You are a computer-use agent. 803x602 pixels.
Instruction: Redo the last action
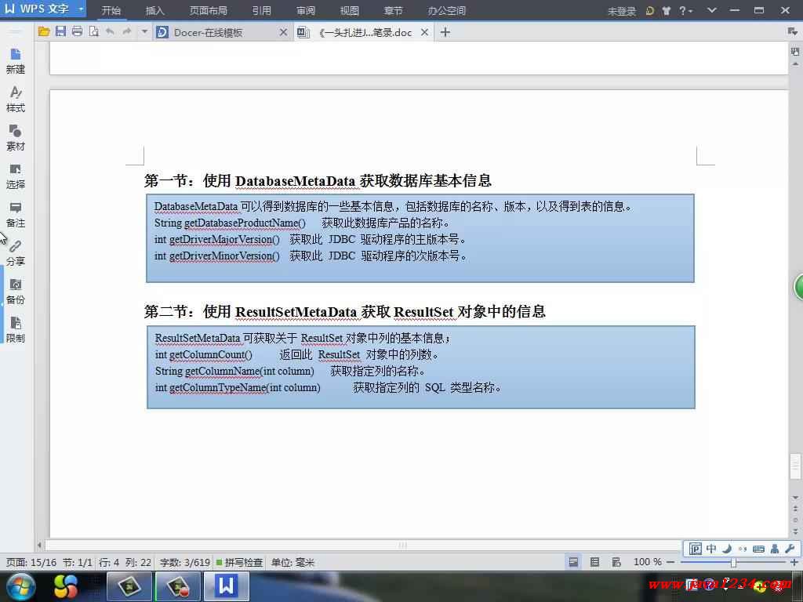coord(126,31)
